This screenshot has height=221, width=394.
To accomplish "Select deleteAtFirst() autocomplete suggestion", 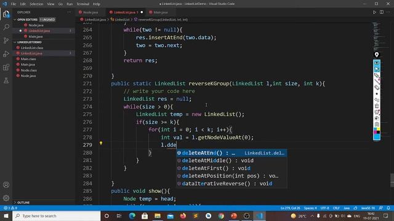I will 231,168.
